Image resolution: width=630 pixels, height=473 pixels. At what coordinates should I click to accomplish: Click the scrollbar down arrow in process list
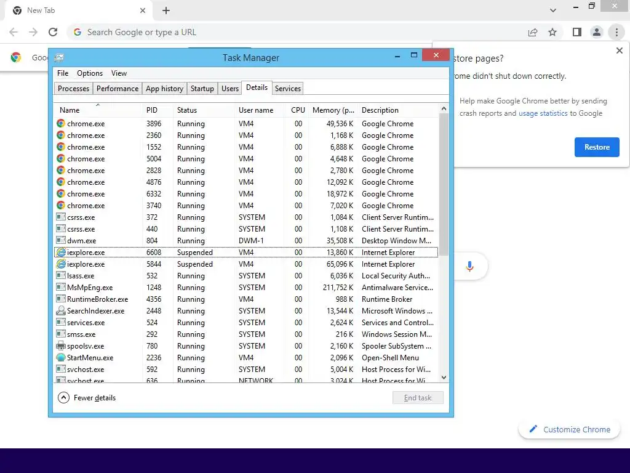(x=444, y=378)
